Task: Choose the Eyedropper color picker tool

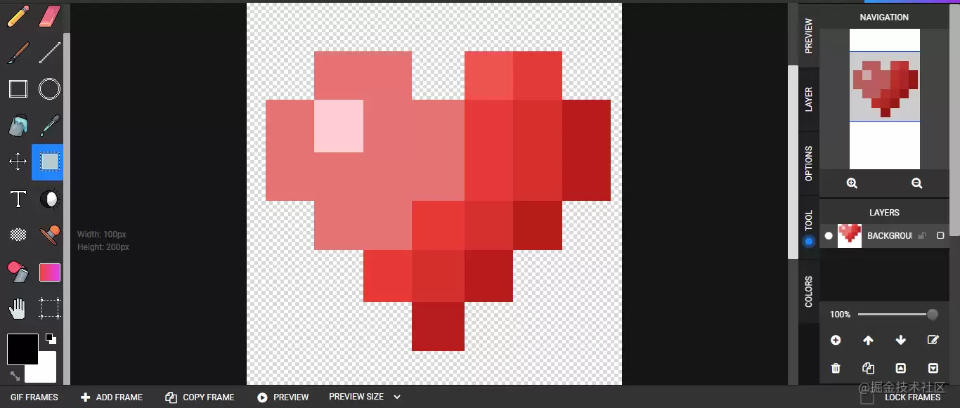Action: (50, 126)
